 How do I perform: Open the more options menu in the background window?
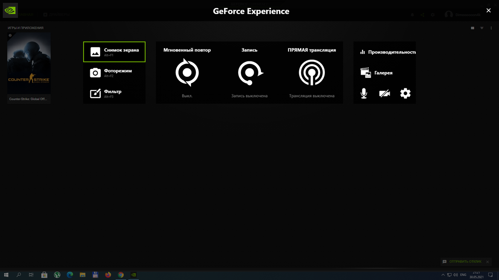[491, 28]
